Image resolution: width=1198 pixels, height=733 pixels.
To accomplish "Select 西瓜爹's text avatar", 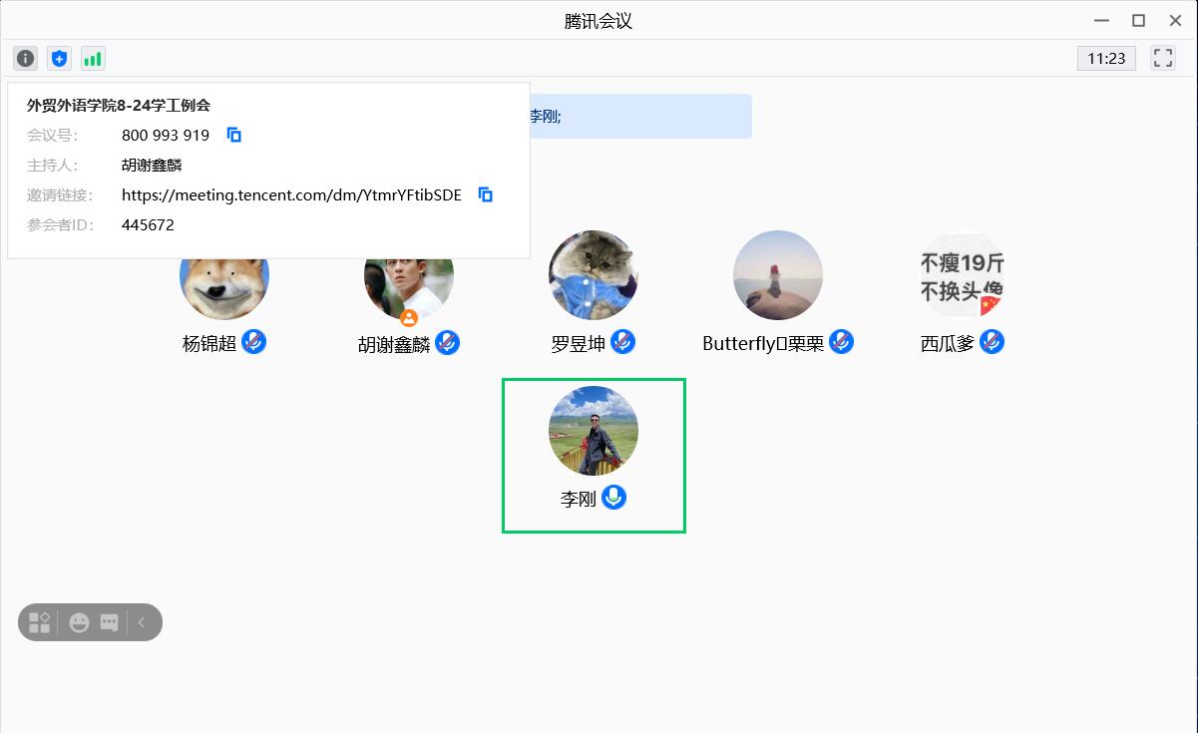I will [x=963, y=275].
